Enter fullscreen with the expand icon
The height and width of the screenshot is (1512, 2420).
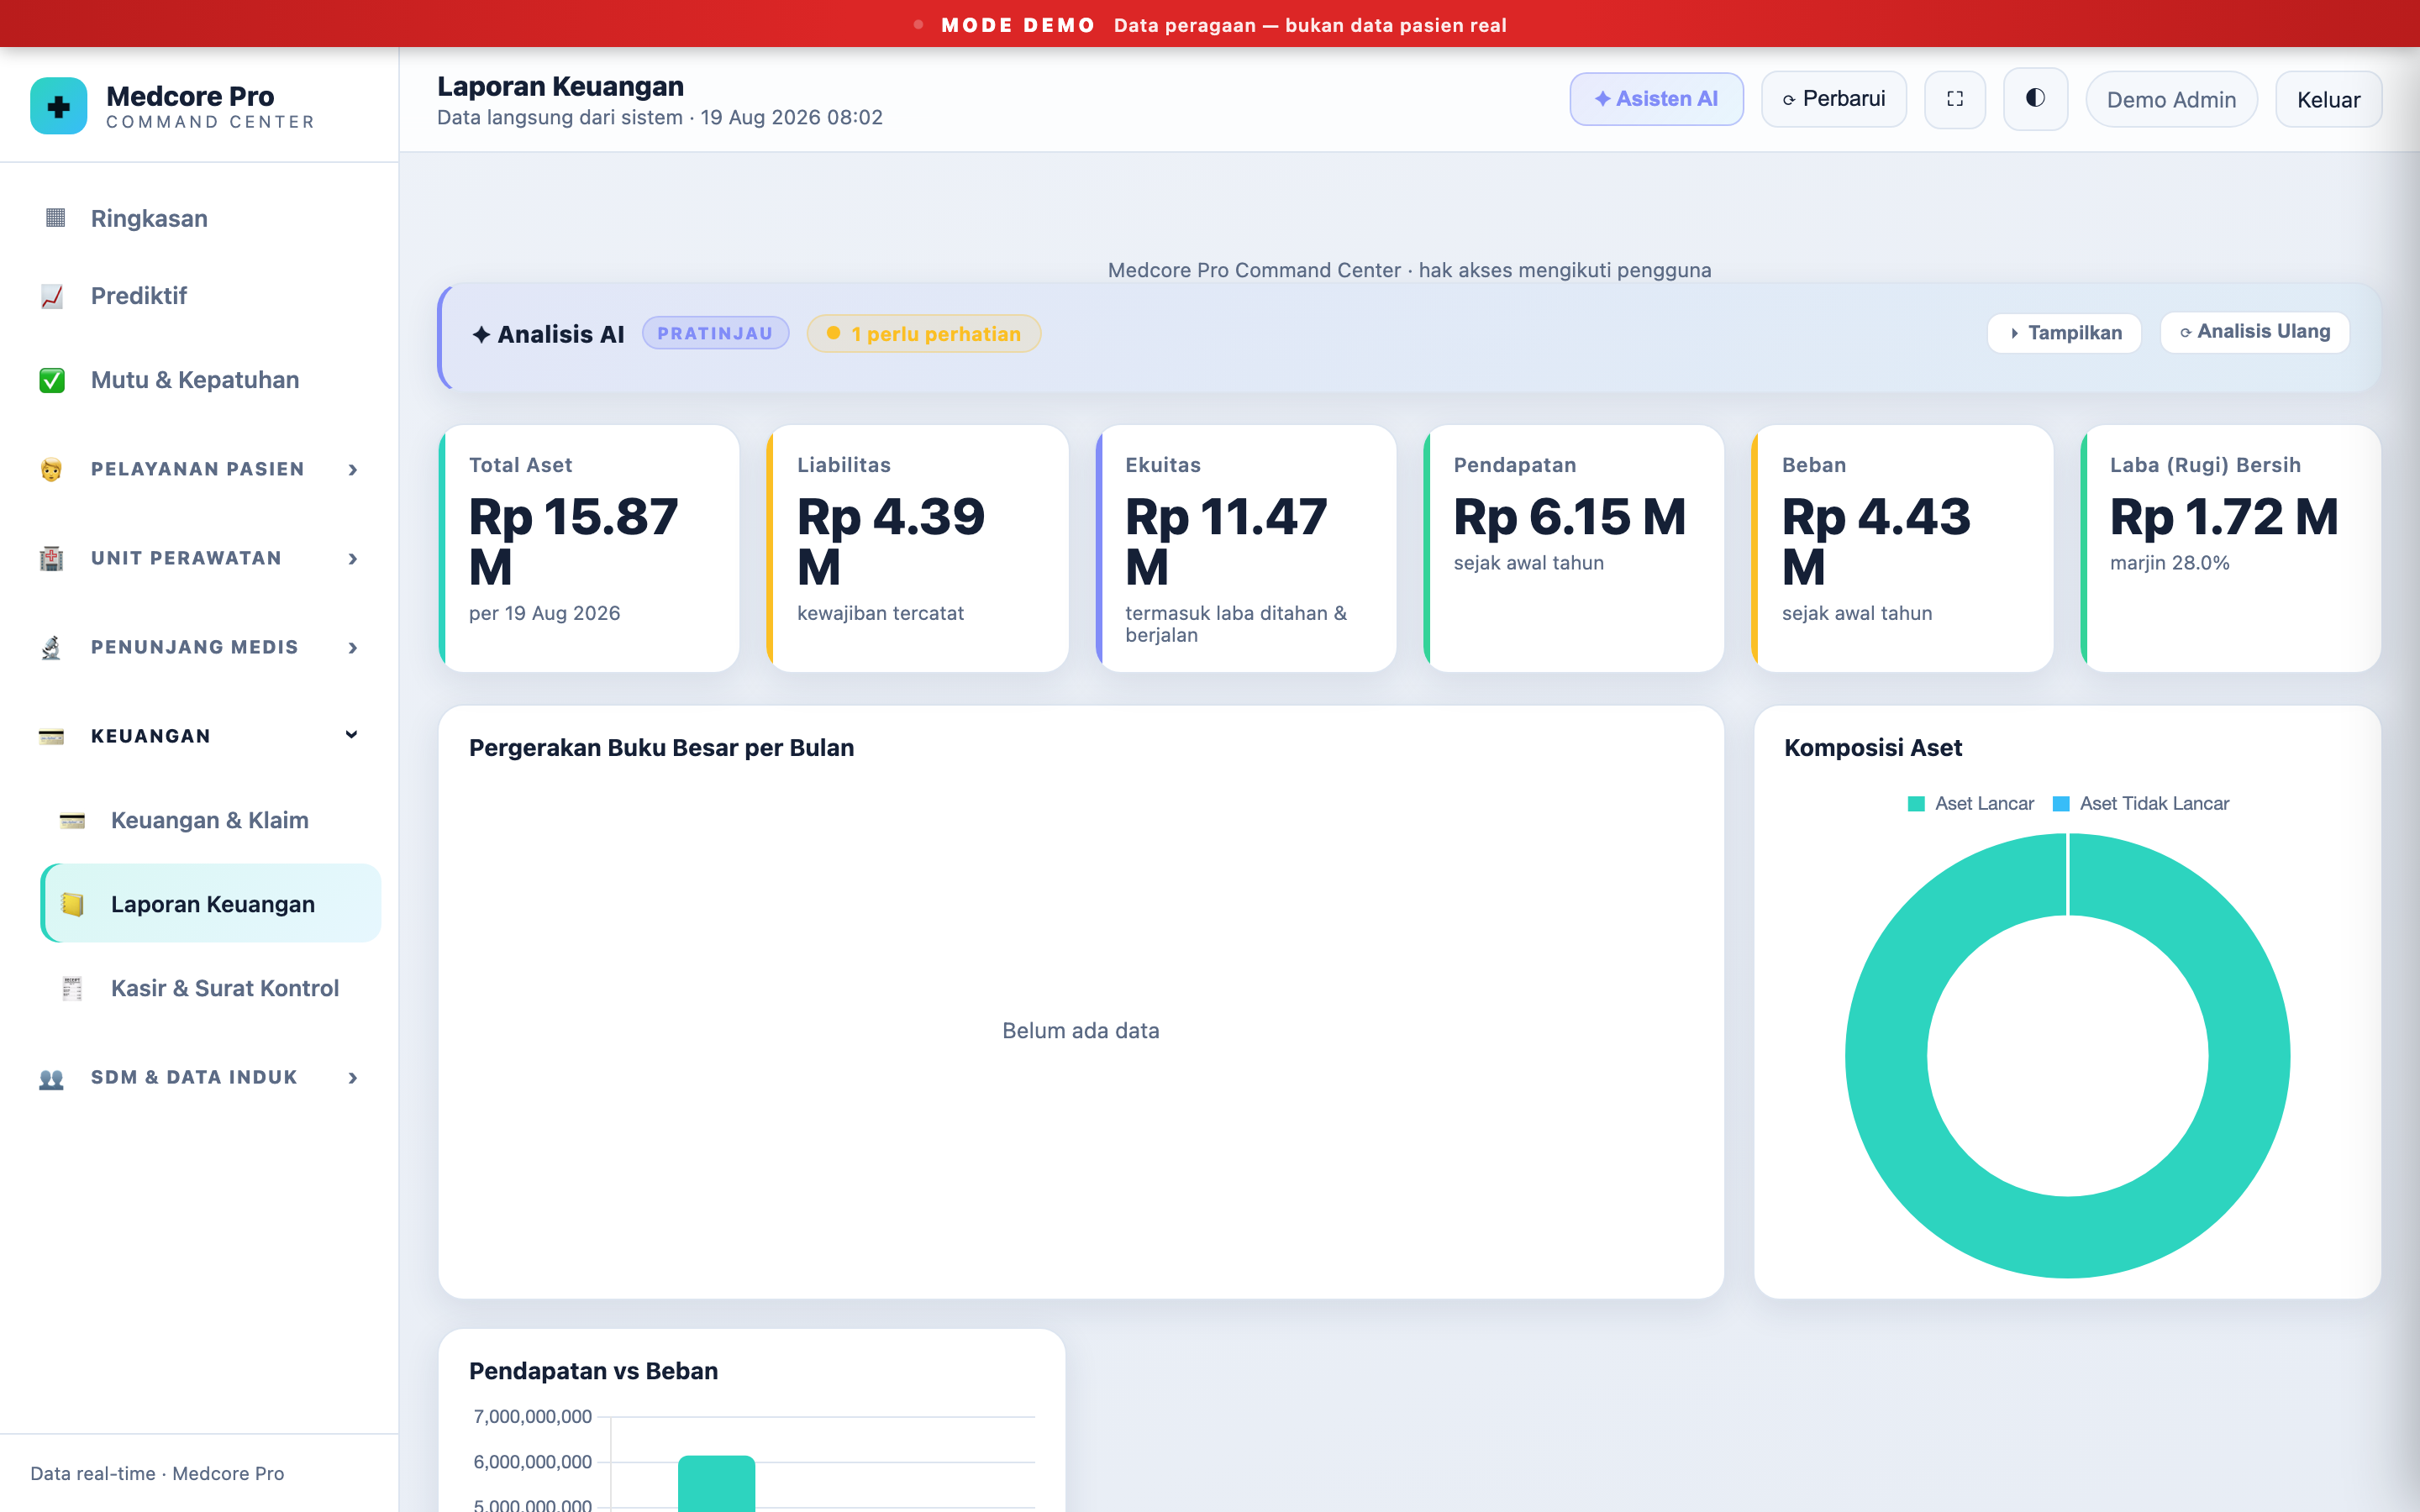pos(1955,99)
